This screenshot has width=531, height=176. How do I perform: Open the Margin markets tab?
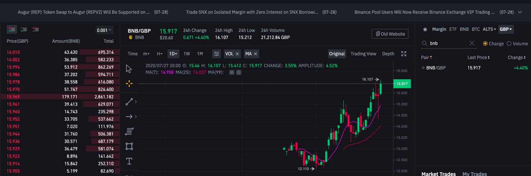coord(439,29)
